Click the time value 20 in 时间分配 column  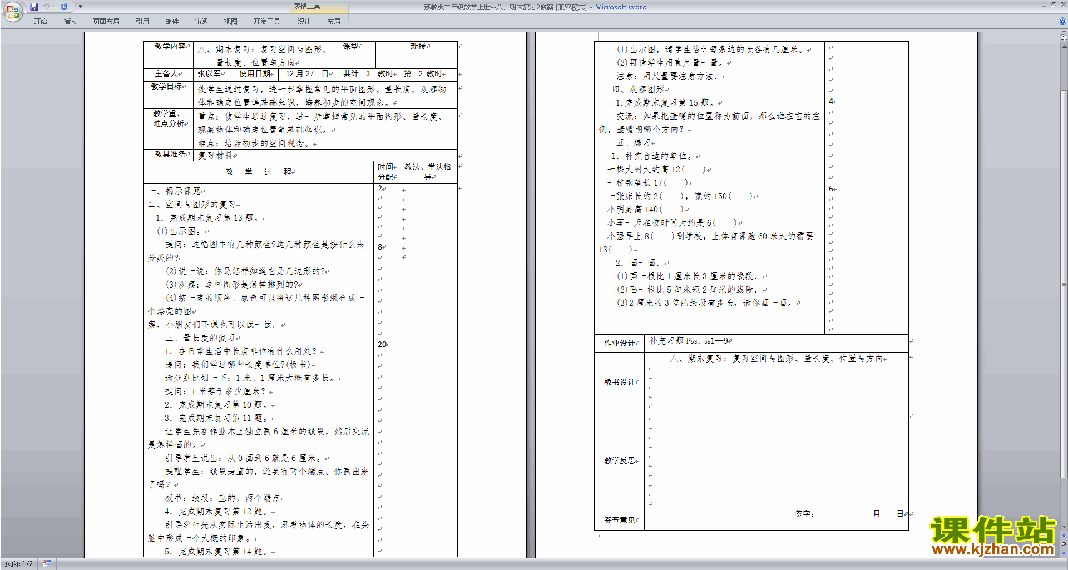click(x=382, y=344)
